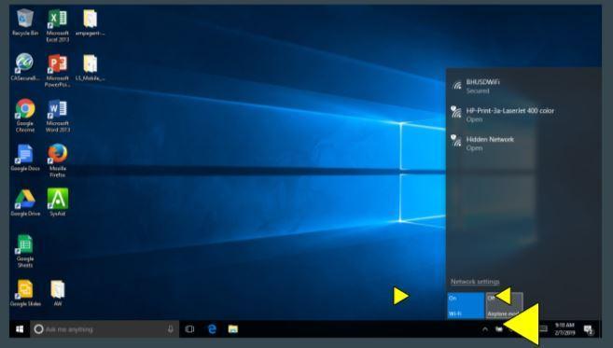Open the Edge browser from the taskbar
Viewport: 613px width, 348px height.
point(212,329)
